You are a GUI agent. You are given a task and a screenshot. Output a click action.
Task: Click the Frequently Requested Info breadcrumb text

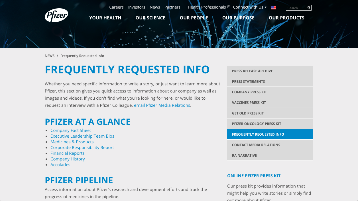click(82, 56)
